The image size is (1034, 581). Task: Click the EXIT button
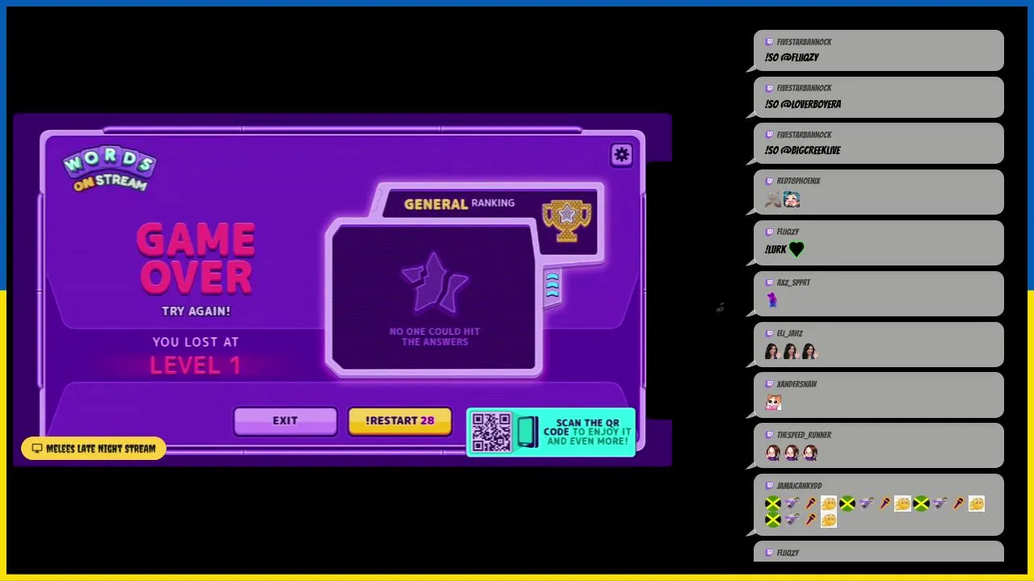(285, 420)
